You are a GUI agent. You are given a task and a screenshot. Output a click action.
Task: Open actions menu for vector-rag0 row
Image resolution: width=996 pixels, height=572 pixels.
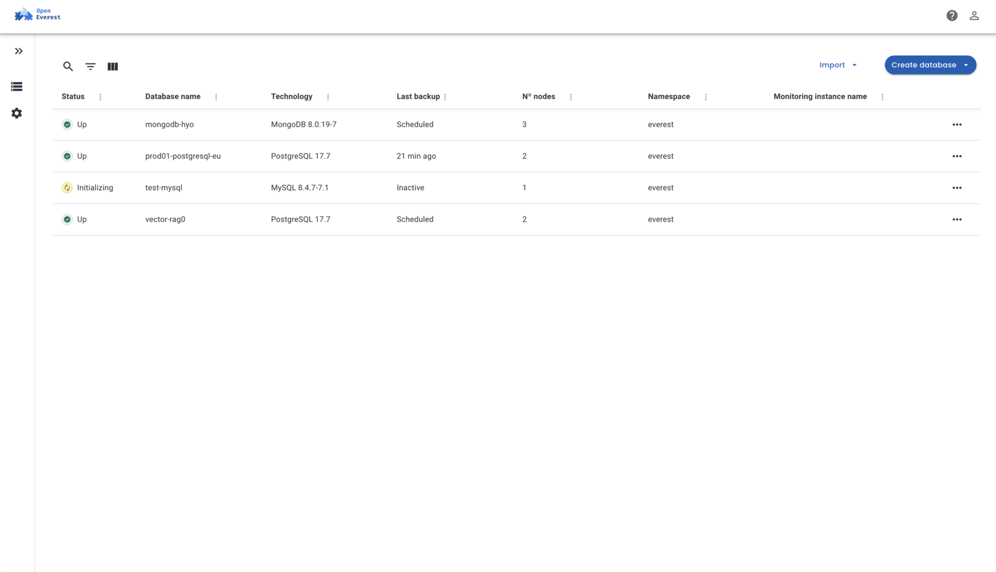pos(957,219)
